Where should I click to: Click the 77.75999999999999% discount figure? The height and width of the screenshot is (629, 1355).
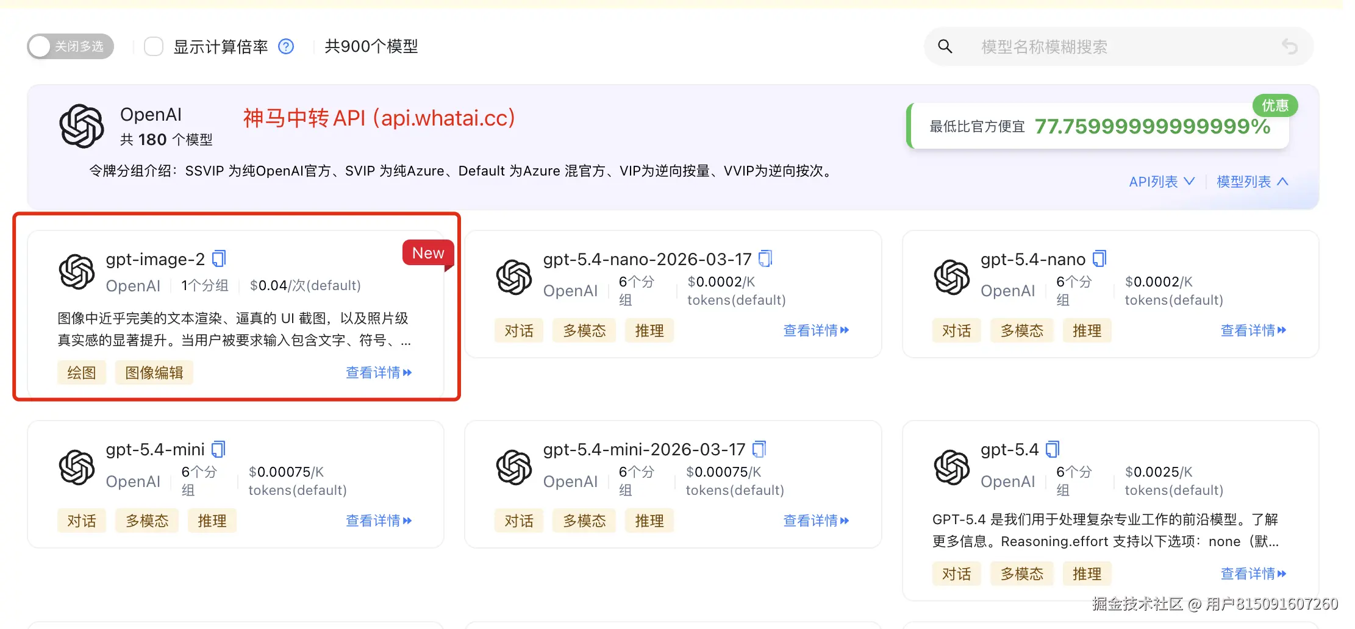tap(1153, 126)
